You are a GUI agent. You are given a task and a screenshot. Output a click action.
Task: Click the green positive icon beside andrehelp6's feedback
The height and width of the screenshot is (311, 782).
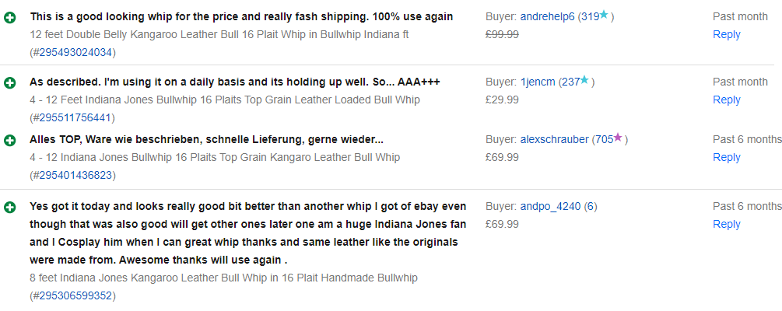[9, 18]
